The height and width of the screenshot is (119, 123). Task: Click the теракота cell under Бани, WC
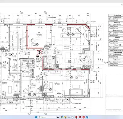116,47
